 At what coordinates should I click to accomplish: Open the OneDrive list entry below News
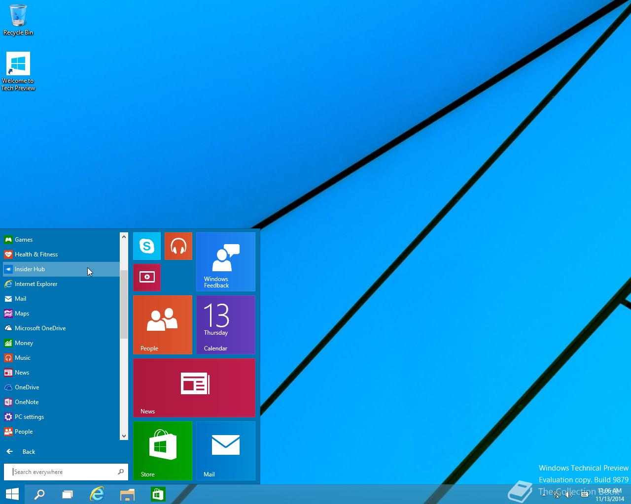point(61,387)
